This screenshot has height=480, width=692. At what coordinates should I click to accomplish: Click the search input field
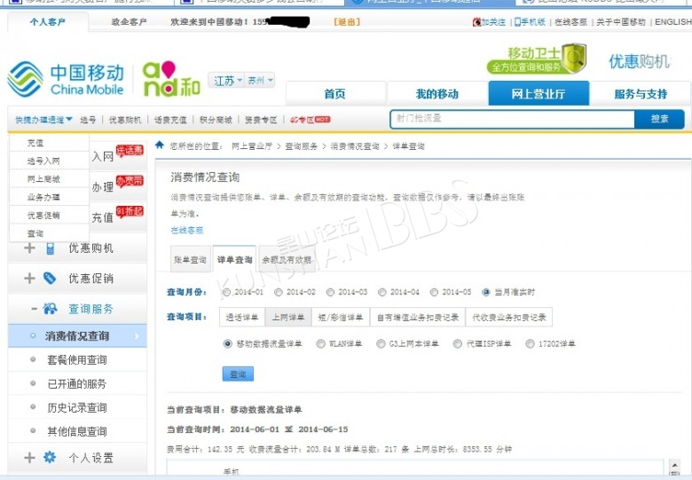513,119
